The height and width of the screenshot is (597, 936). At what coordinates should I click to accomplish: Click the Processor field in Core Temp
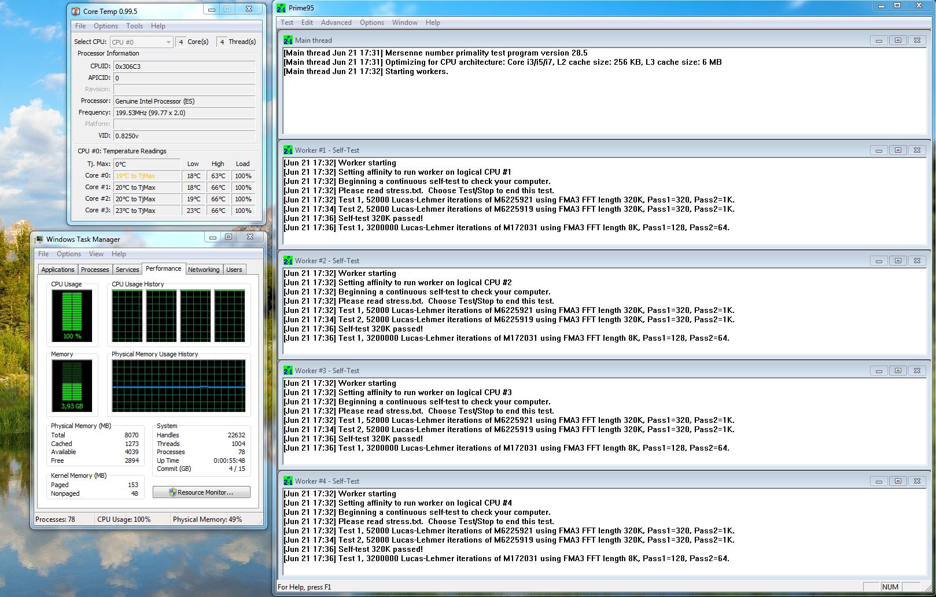point(184,101)
